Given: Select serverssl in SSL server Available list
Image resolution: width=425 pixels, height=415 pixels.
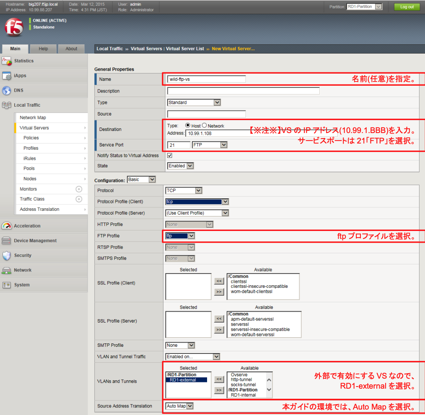Looking at the screenshot, I should [240, 324].
